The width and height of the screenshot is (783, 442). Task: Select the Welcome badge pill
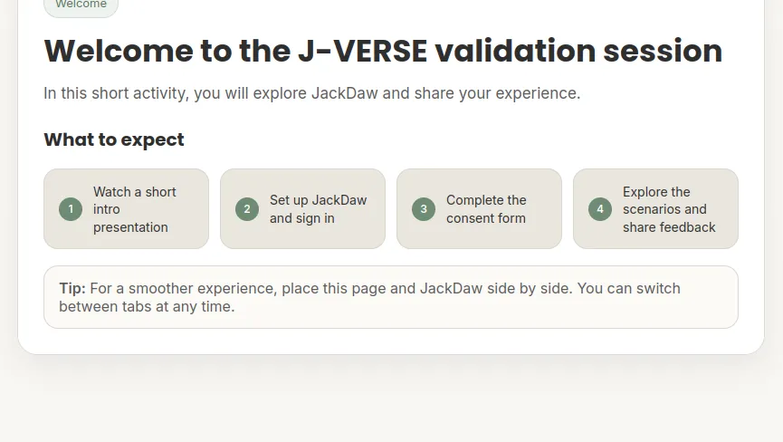click(x=81, y=6)
